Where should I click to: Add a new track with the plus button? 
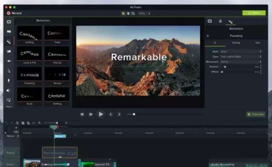tap(16, 128)
